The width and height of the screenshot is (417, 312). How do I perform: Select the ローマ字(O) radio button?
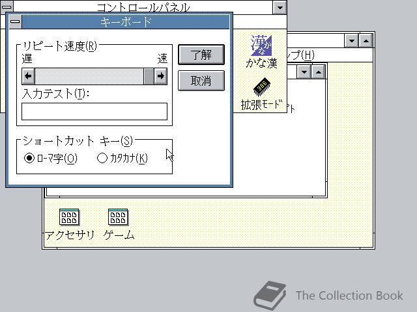click(x=51, y=158)
